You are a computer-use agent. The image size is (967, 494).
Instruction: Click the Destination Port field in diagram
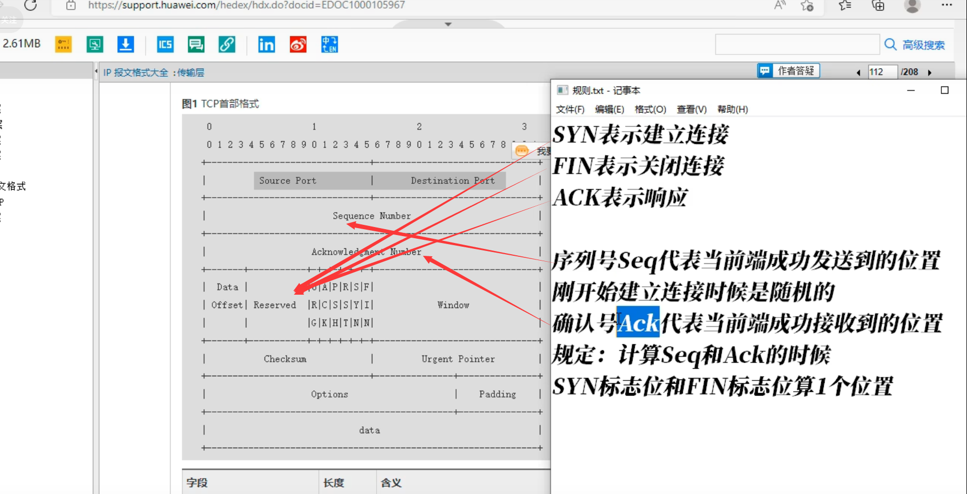click(453, 181)
